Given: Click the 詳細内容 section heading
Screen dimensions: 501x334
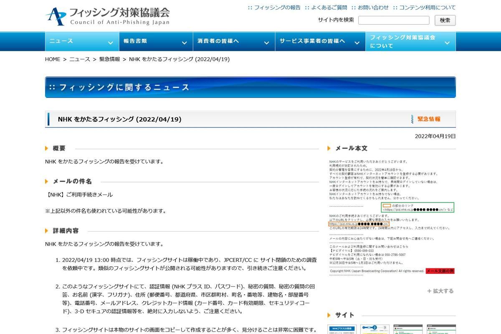Looking at the screenshot, I should [66, 230].
